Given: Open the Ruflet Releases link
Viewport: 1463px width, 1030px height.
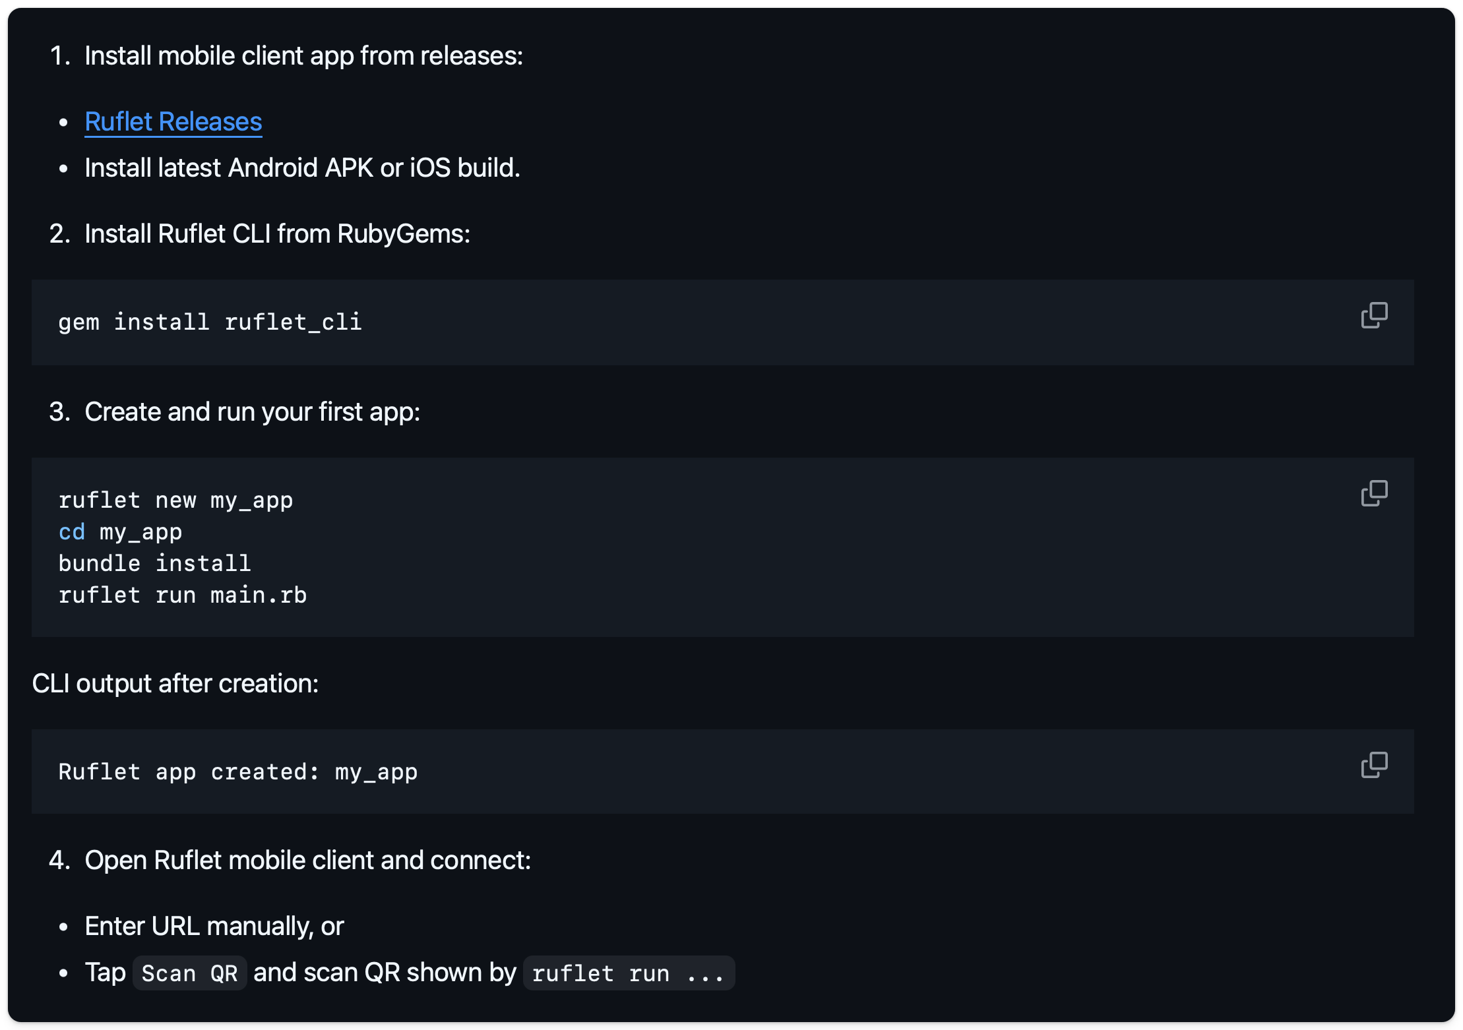Looking at the screenshot, I should coord(173,122).
